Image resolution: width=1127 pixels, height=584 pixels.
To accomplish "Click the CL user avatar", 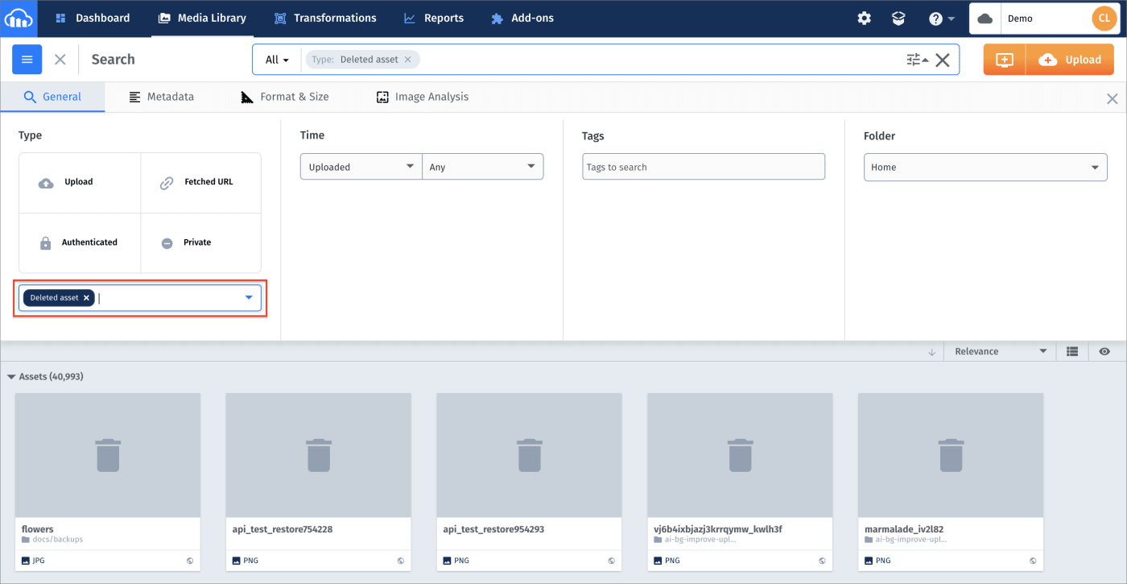I will pos(1104,19).
